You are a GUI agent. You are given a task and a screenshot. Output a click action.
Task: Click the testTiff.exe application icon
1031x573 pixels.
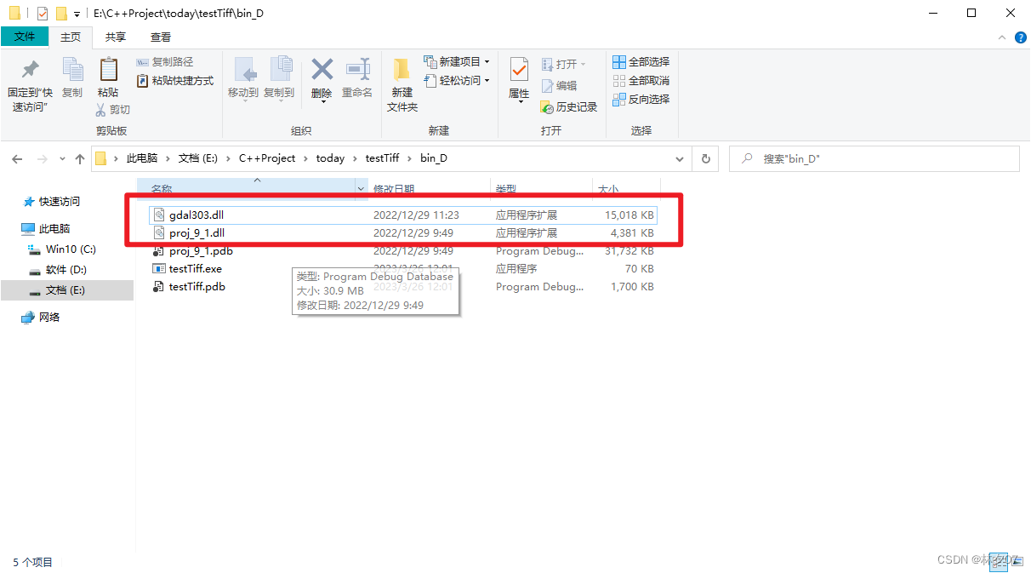click(x=158, y=269)
